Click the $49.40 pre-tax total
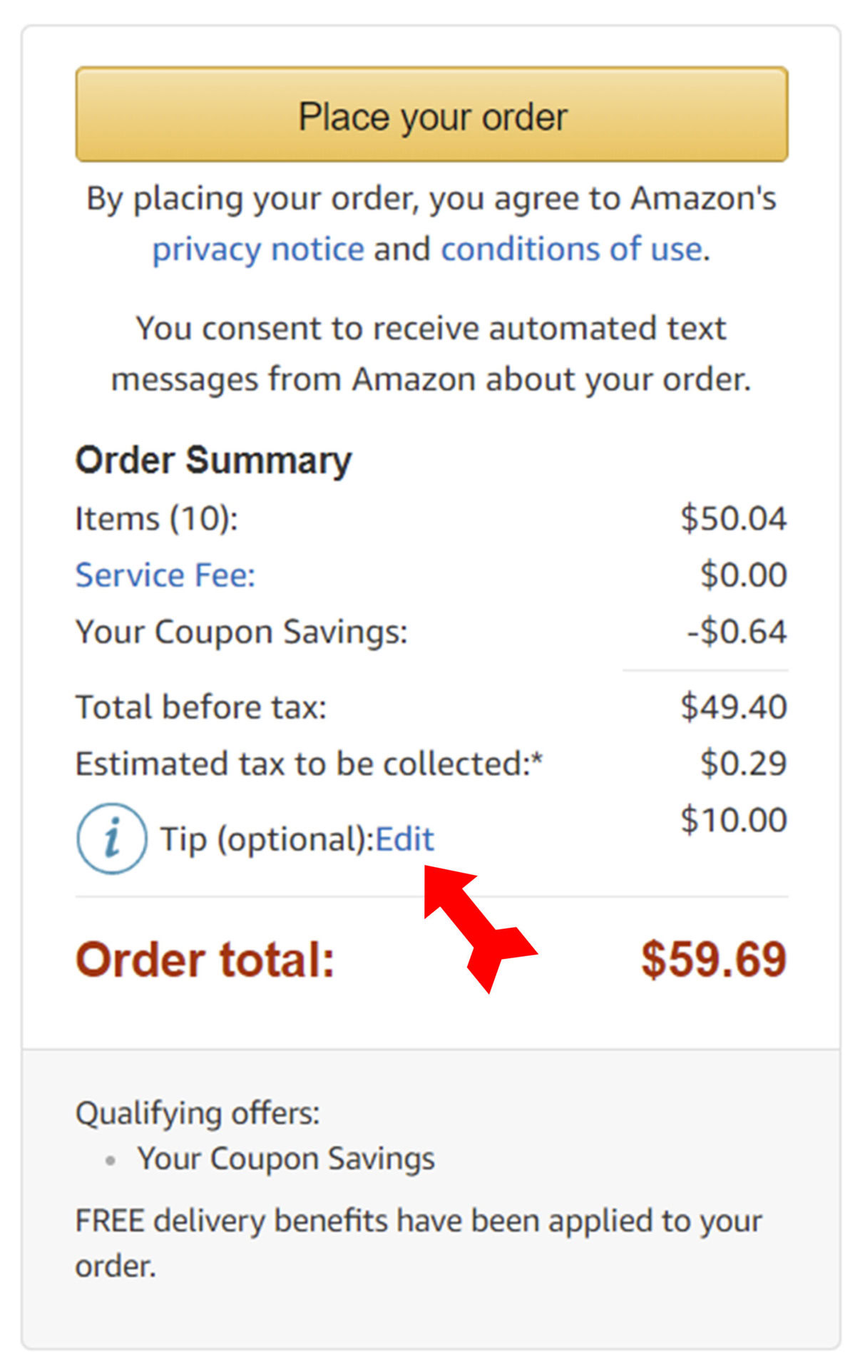This screenshot has height=1369, width=865. click(x=733, y=707)
